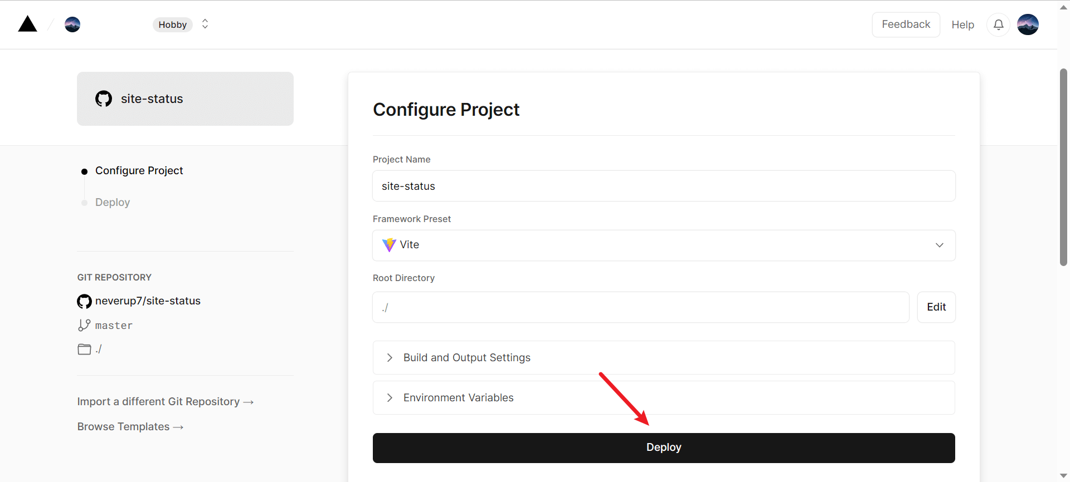Select the Configure Project step

click(x=139, y=170)
